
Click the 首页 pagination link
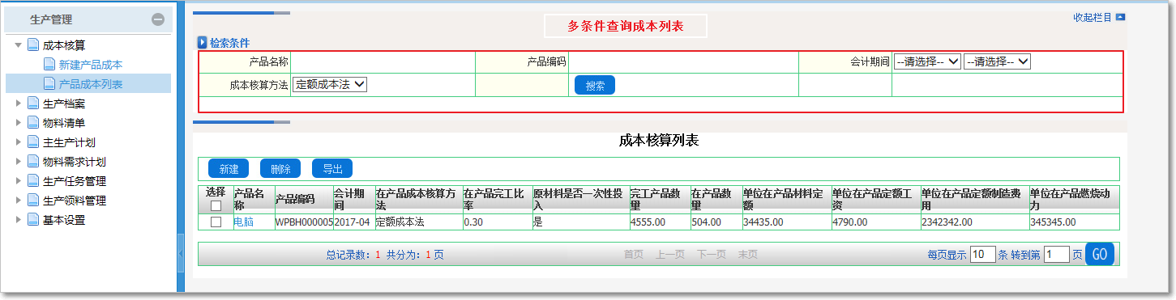pos(634,254)
